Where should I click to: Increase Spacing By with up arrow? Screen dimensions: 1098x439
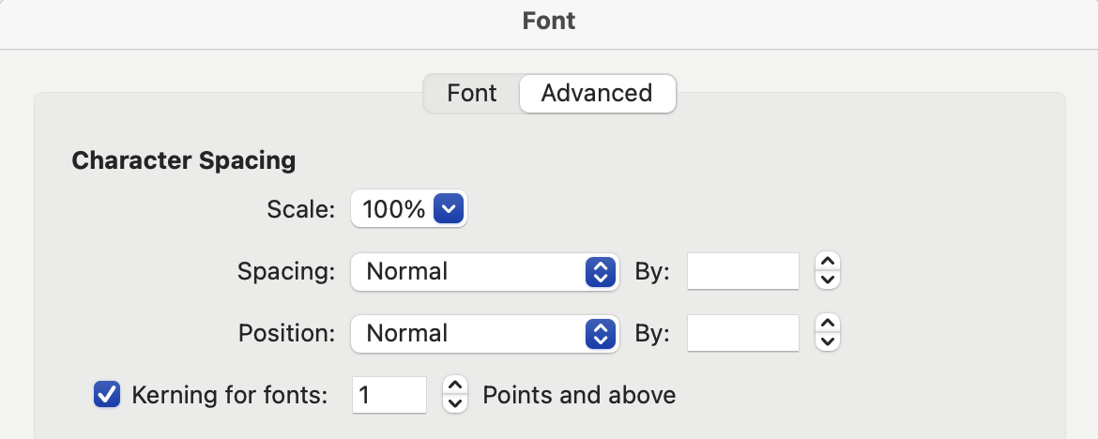pos(827,263)
